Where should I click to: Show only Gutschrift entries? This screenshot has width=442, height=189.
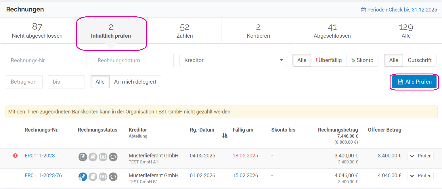[x=420, y=60]
